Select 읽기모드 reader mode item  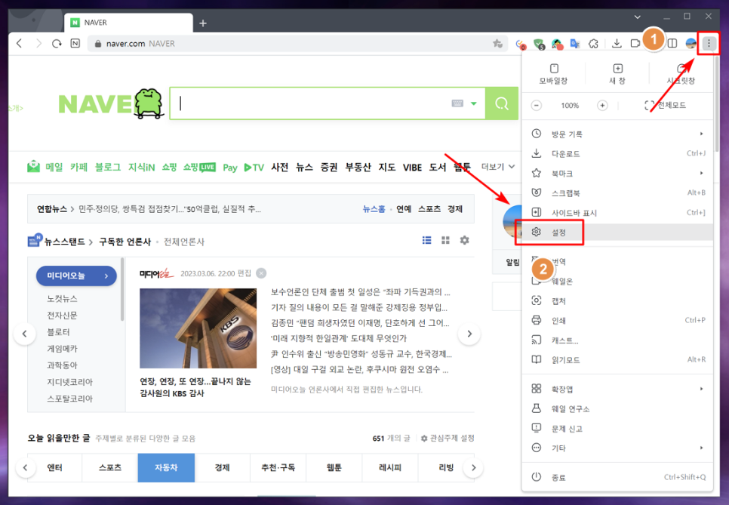click(x=617, y=359)
